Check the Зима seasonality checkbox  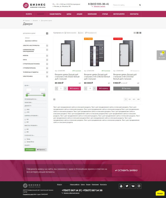coord(25,139)
